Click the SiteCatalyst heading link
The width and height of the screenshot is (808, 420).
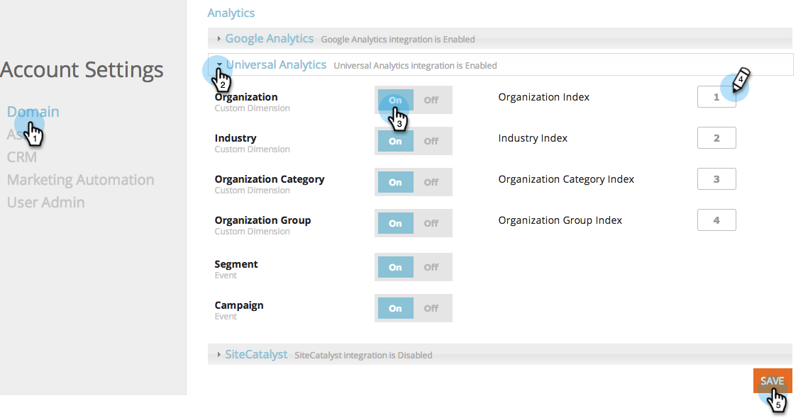click(x=256, y=355)
